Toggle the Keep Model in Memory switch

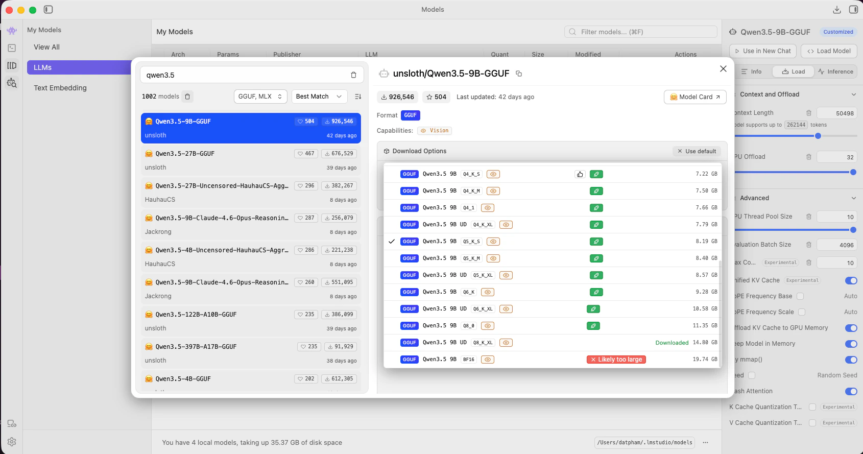(x=851, y=344)
